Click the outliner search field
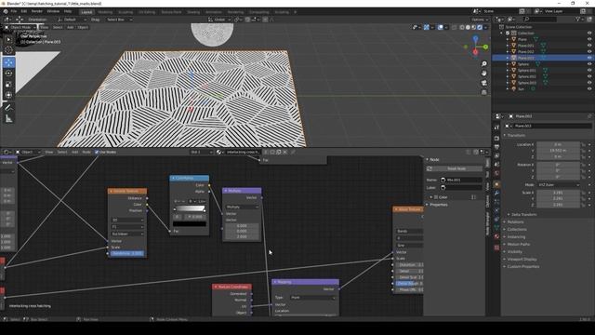Viewport: 595px width, 335px height. 540,19
